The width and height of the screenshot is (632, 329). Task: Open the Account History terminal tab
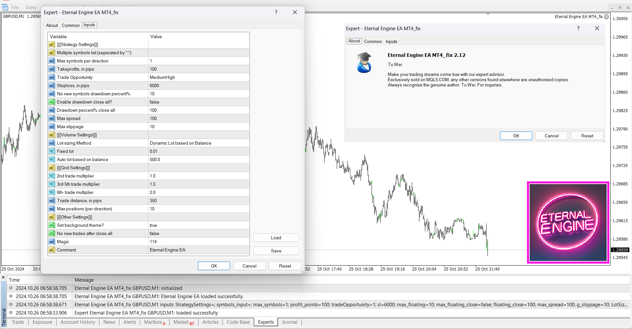tap(78, 322)
